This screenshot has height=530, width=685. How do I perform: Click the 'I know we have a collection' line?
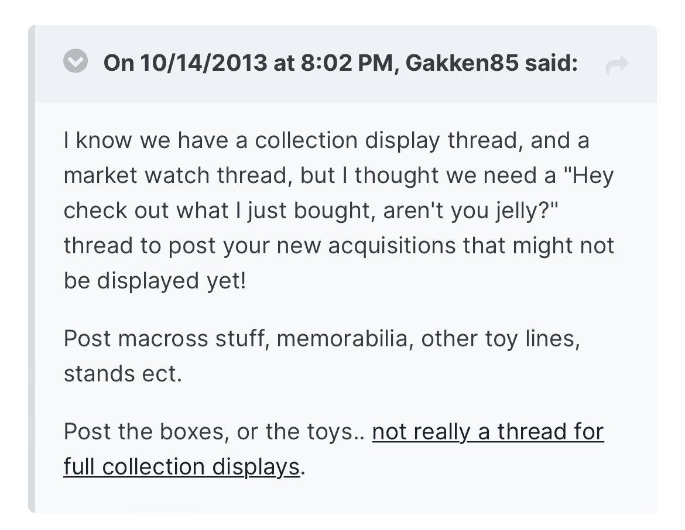(x=326, y=140)
